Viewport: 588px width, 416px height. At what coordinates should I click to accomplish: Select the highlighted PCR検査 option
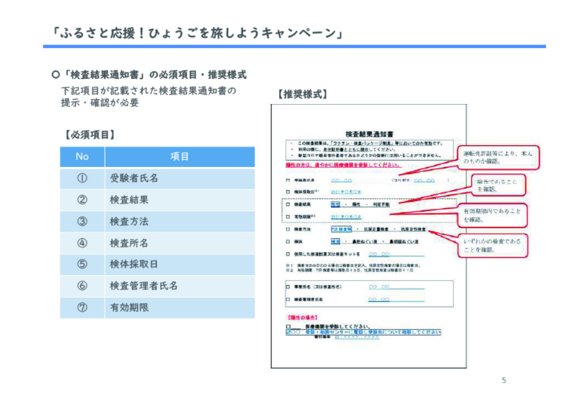pyautogui.click(x=341, y=229)
